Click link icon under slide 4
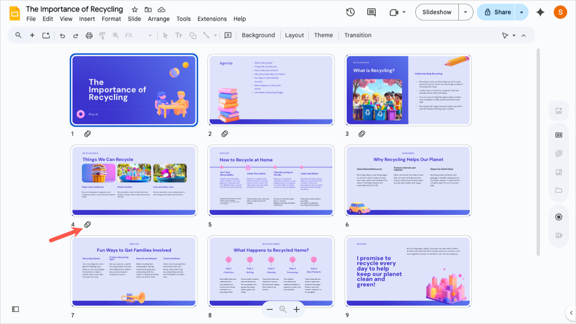Screen dimensions: 576x324 pyautogui.click(x=87, y=225)
